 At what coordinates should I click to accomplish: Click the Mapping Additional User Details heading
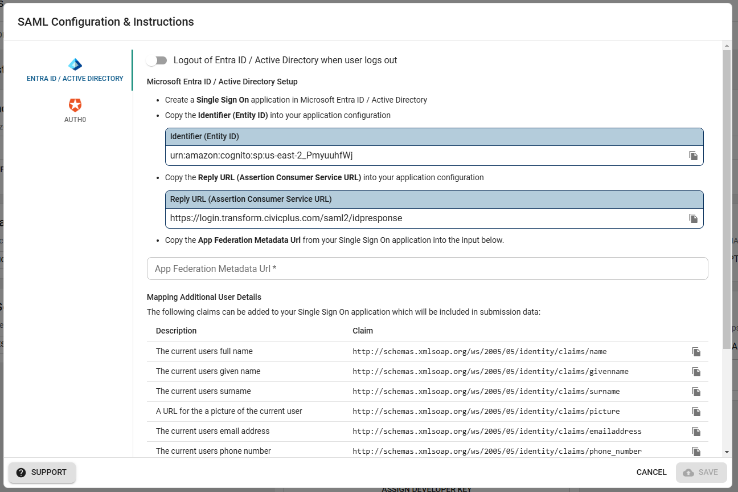point(204,297)
